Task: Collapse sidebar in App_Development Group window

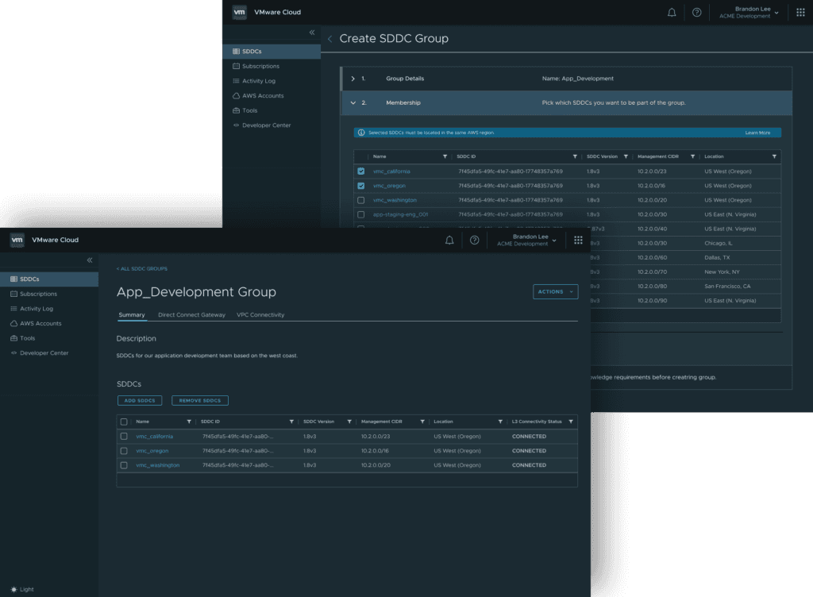Action: (x=90, y=260)
